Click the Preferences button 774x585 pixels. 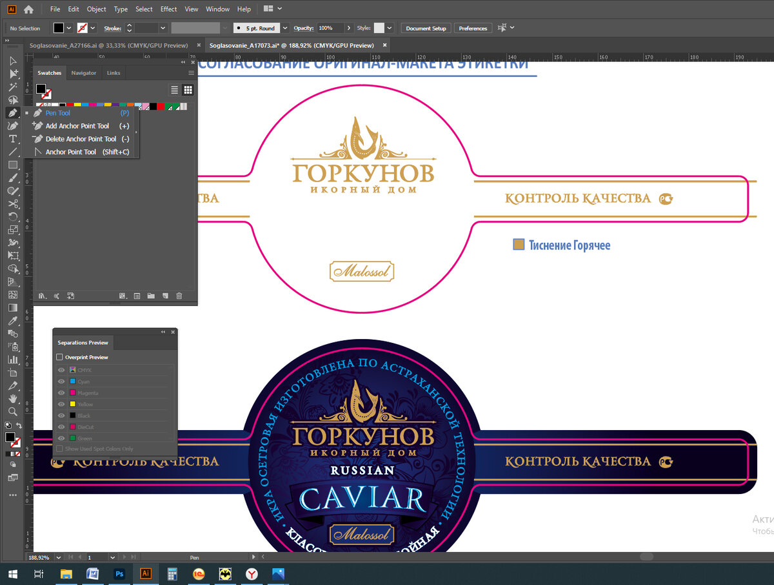pyautogui.click(x=473, y=28)
